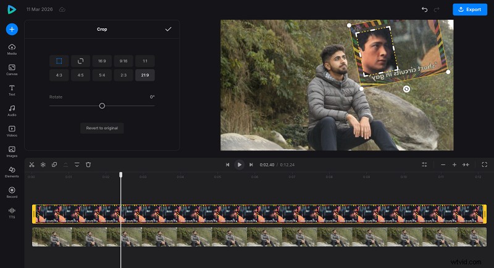The image size is (494, 268).
Task: Choose the 21:9 crop ratio
Action: click(145, 75)
